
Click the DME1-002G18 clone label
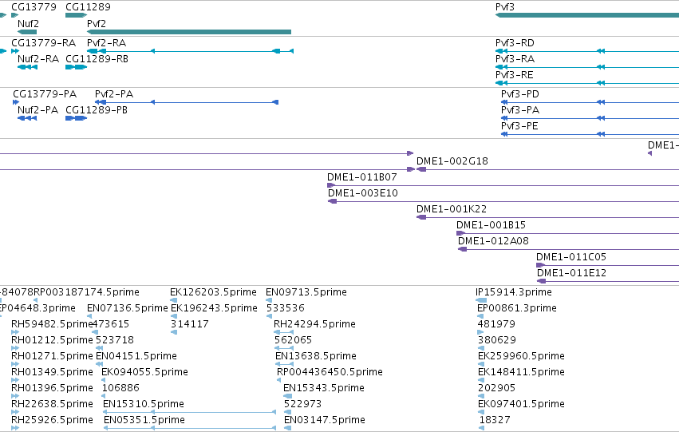[452, 161]
